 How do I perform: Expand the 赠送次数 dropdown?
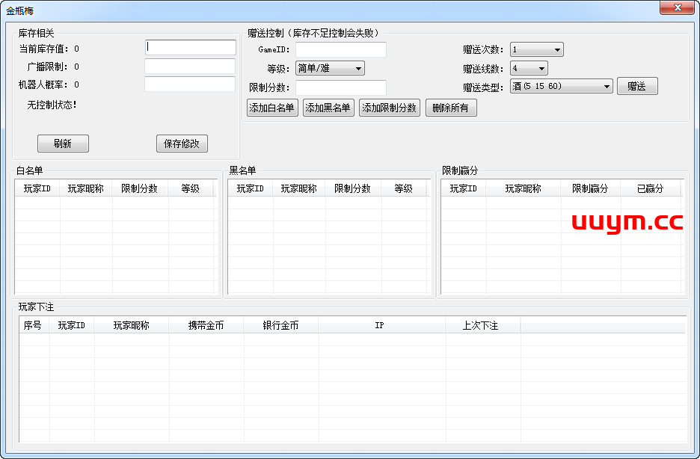536,50
